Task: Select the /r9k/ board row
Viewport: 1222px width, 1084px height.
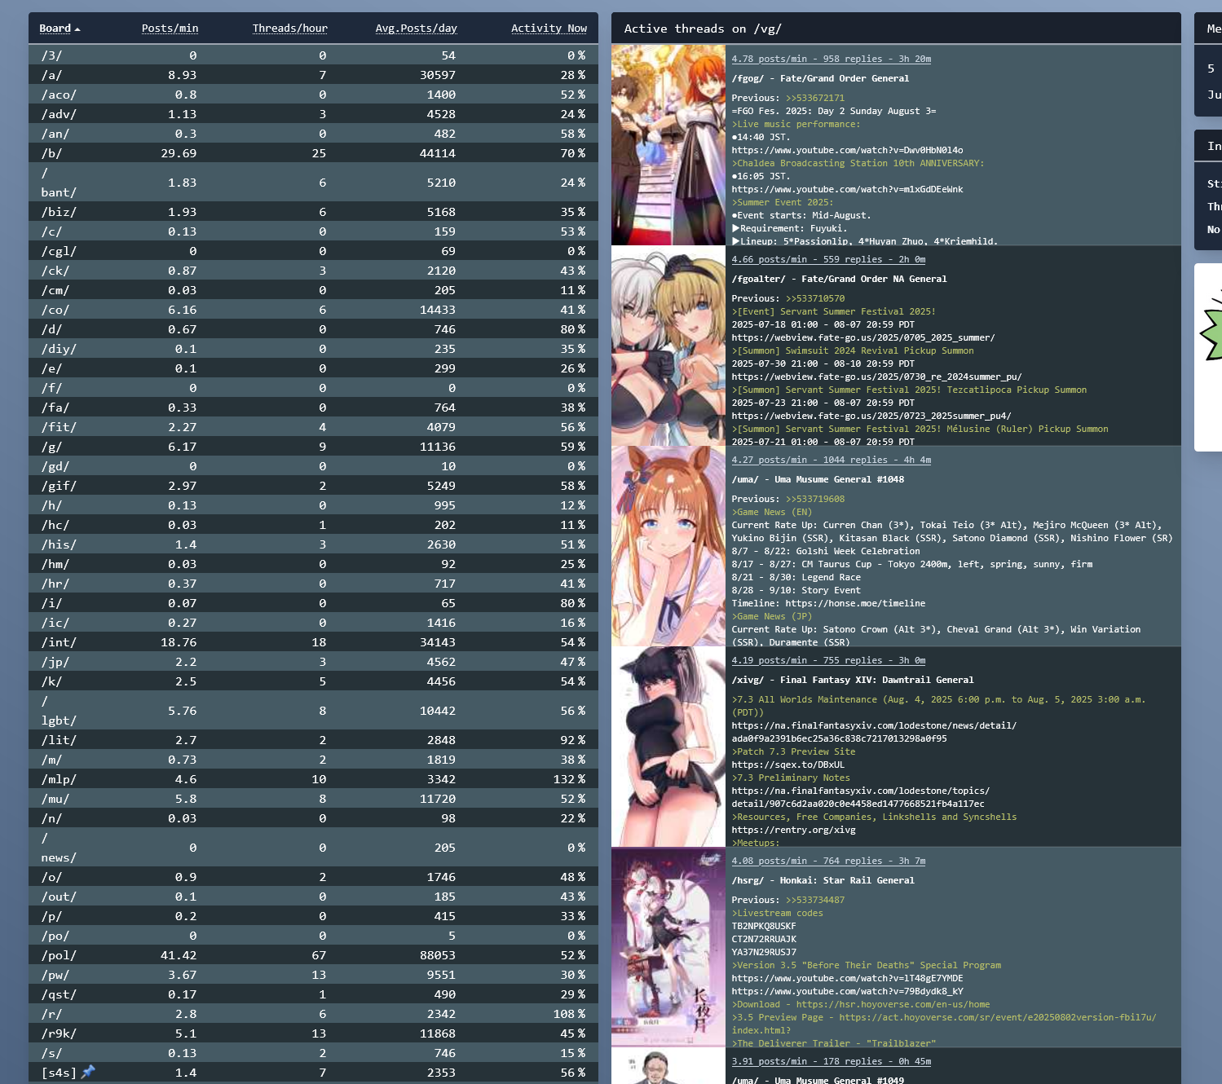Action: click(x=313, y=1033)
